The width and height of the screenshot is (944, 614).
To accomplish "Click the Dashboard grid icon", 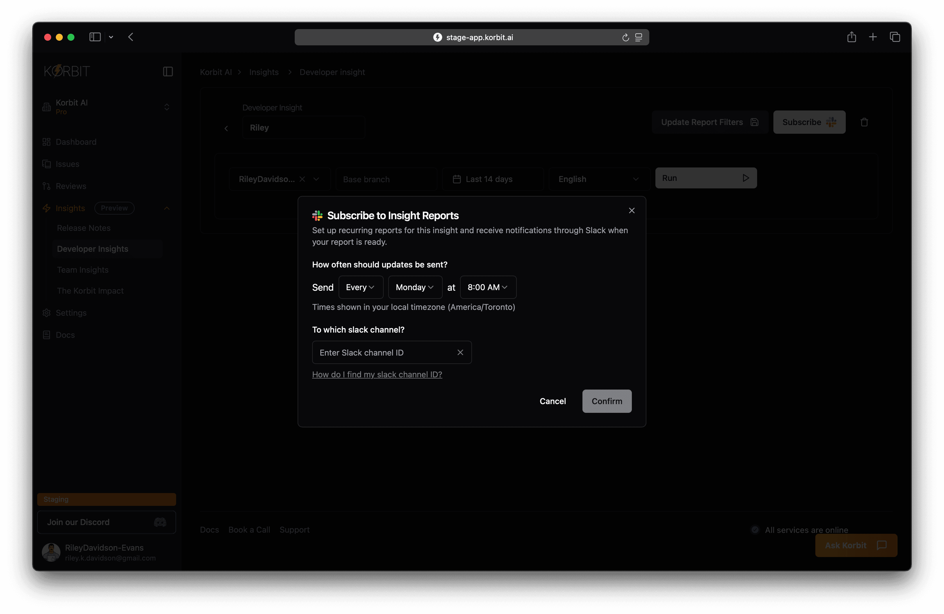I will (47, 142).
